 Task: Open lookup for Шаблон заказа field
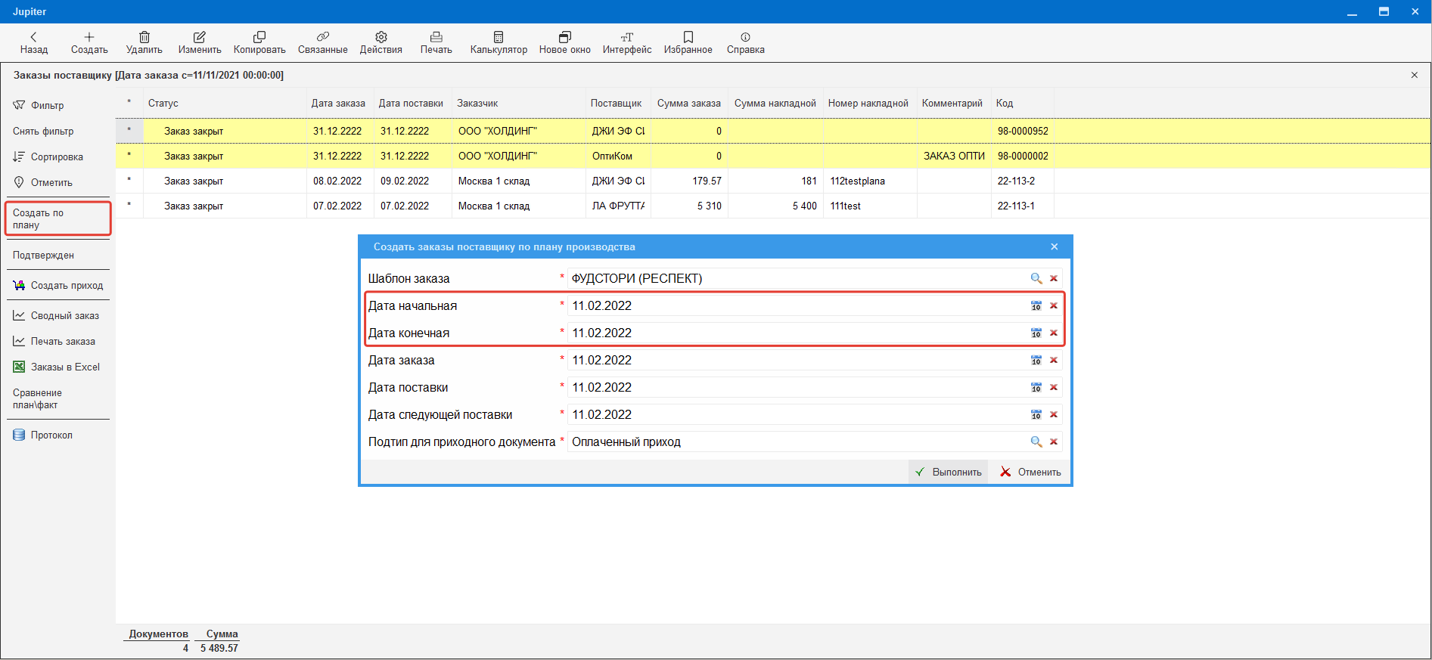pos(1036,278)
